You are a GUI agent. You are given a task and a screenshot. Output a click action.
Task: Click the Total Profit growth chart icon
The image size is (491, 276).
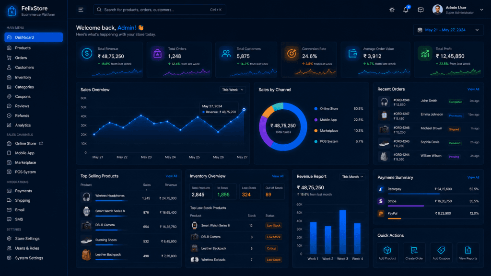tap(425, 54)
